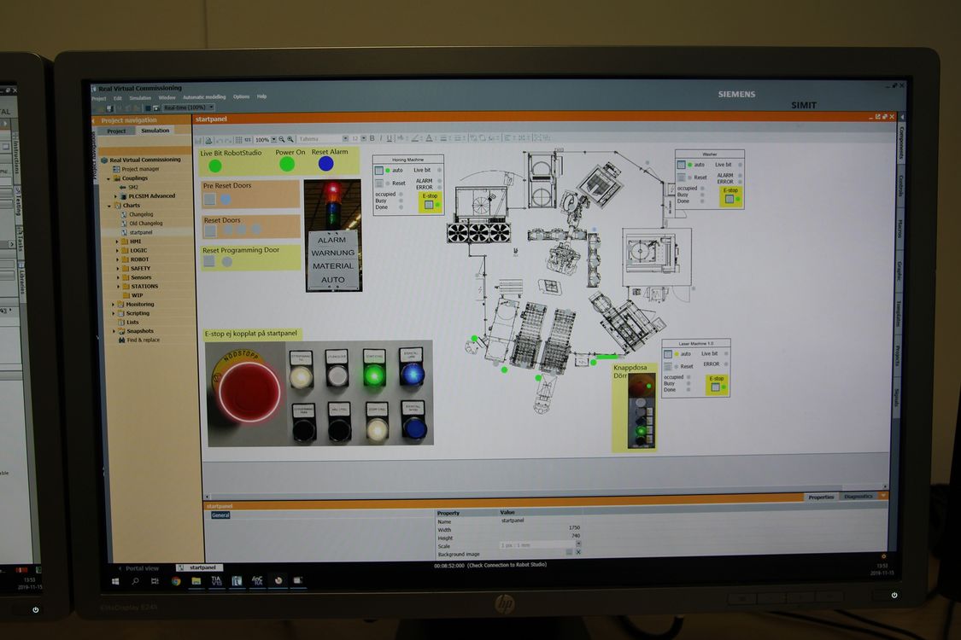The width and height of the screenshot is (961, 640).
Task: Click the zoom in magnifier icon
Action: [290, 140]
